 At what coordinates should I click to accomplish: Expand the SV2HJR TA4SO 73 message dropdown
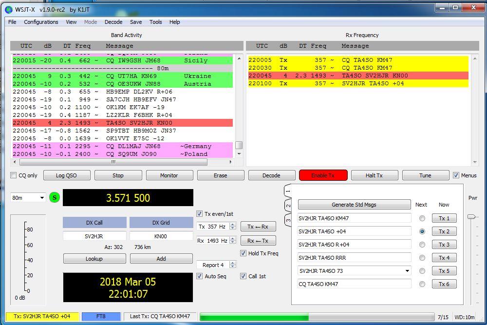click(x=407, y=271)
